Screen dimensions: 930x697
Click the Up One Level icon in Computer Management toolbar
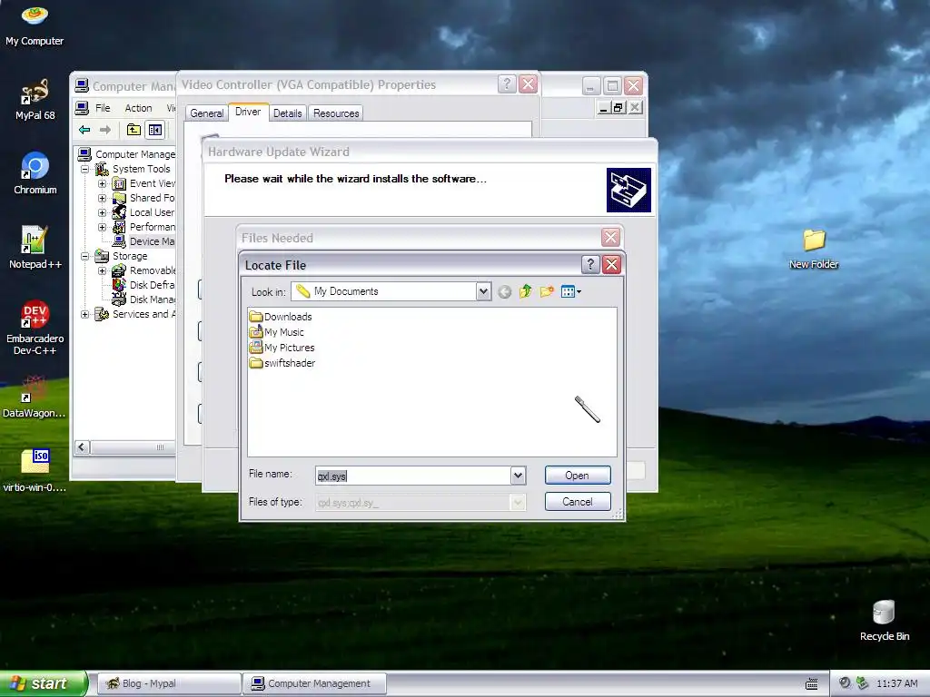point(134,130)
